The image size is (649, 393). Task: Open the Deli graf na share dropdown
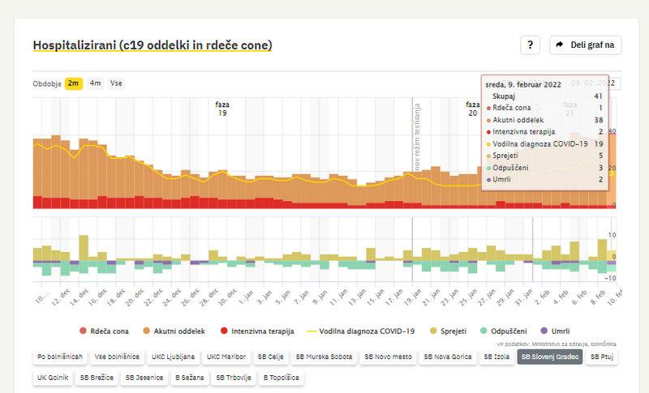click(586, 45)
